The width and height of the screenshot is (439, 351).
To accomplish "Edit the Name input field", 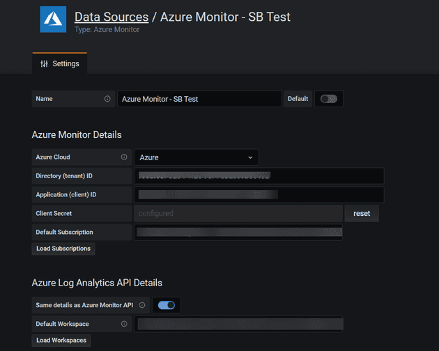I will (x=199, y=99).
